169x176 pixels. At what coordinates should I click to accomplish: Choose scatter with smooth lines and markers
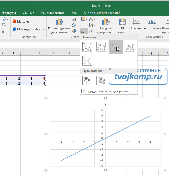pos(102,47)
